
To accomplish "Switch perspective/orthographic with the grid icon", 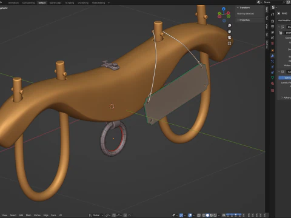I will (x=229, y=44).
